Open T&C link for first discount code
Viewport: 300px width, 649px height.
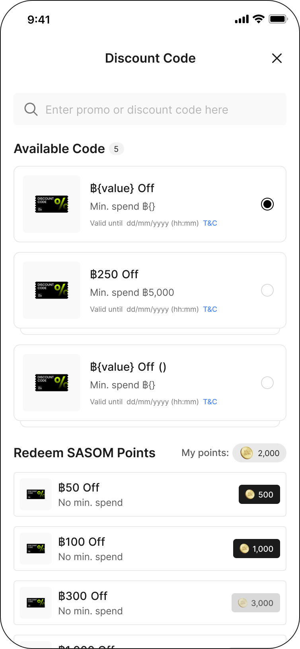[x=210, y=223]
